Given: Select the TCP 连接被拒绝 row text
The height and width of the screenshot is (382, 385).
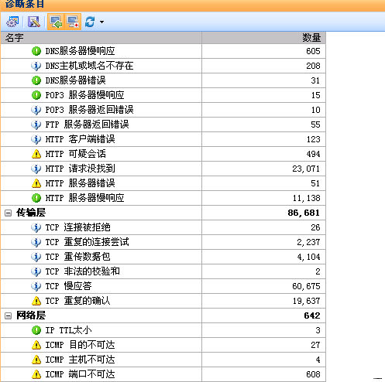Looking at the screenshot, I should pos(77,227).
